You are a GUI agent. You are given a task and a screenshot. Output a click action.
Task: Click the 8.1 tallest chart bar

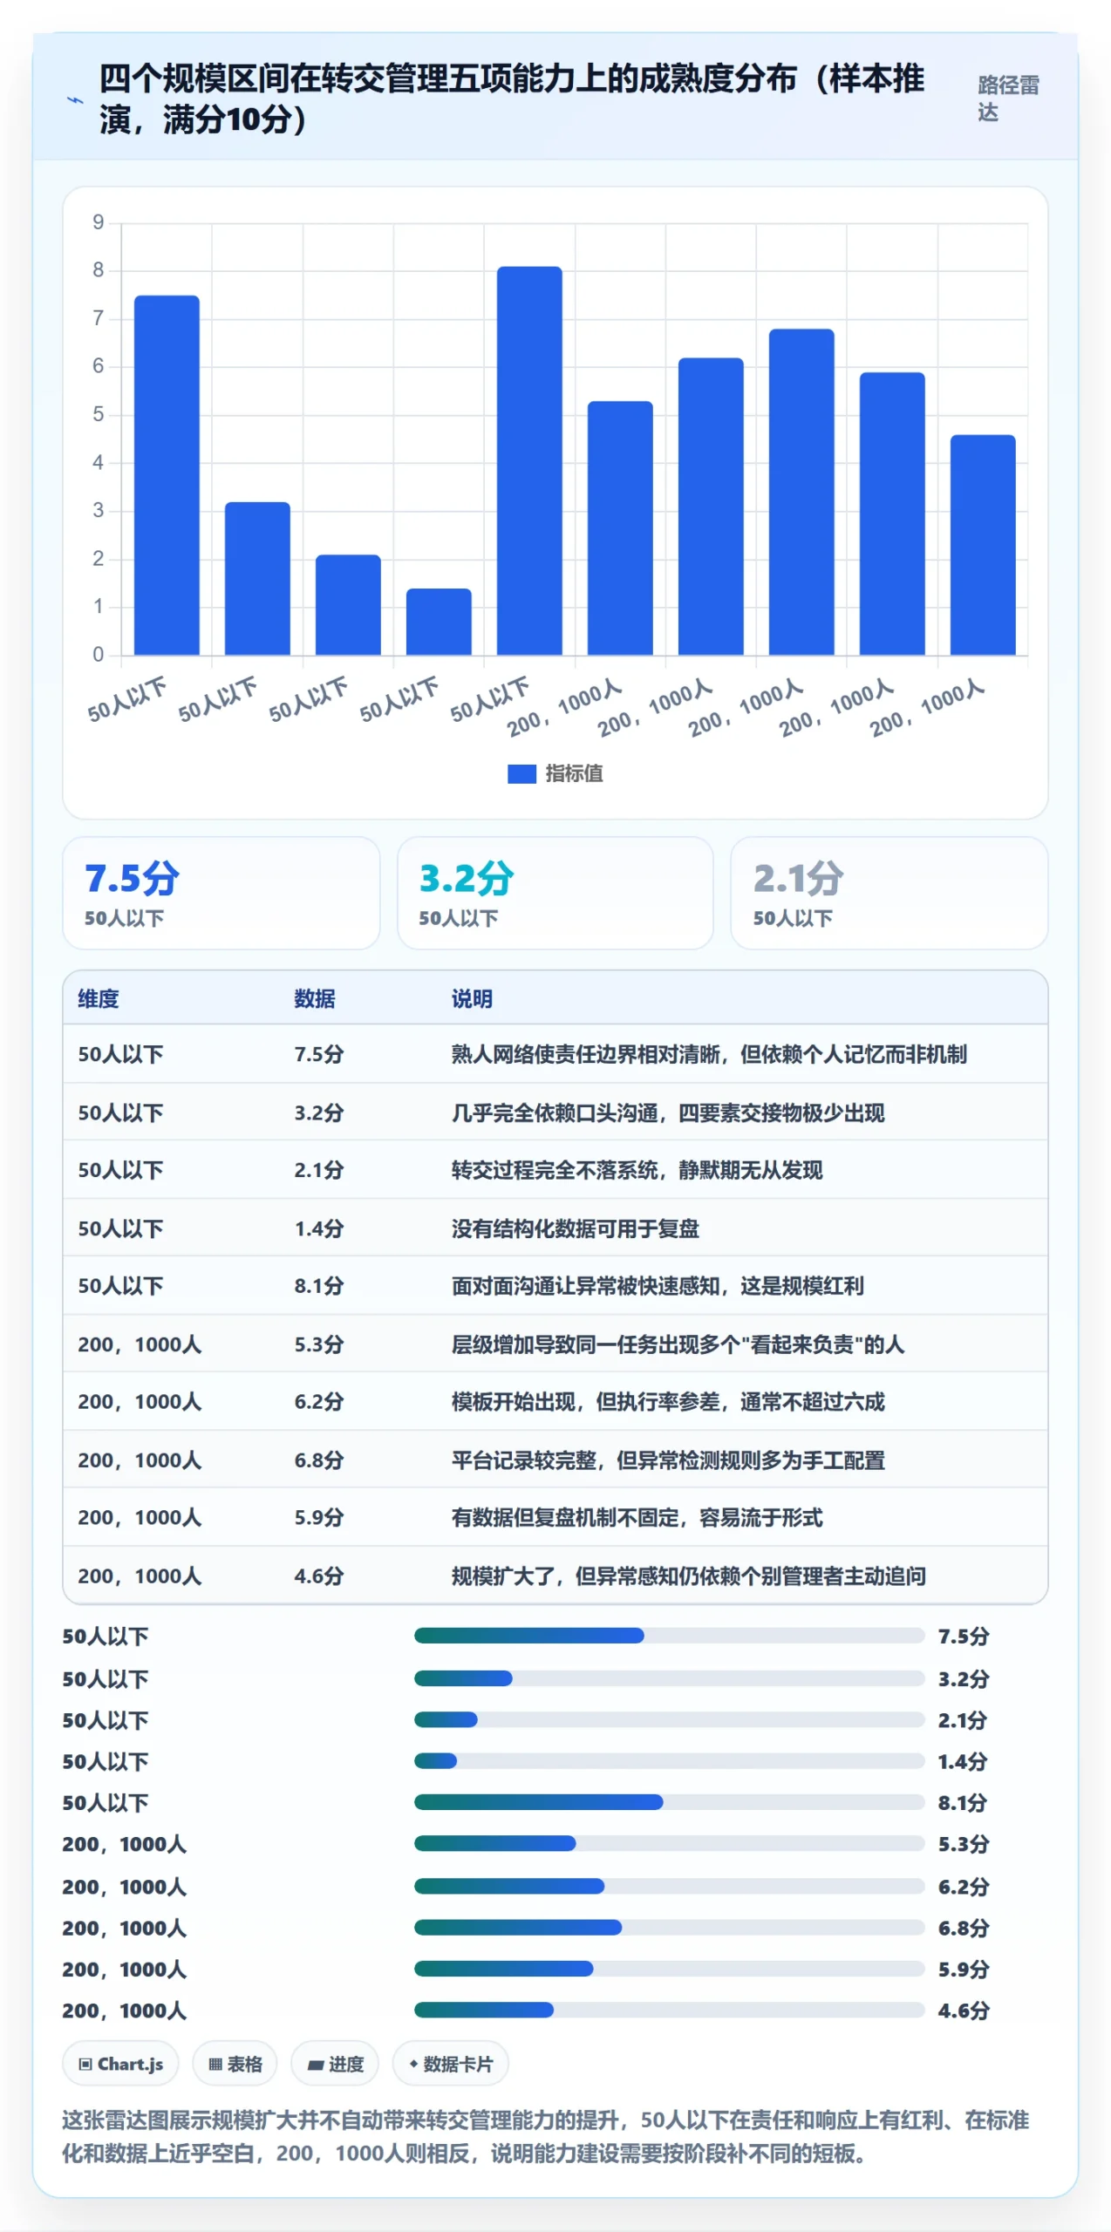click(x=529, y=460)
